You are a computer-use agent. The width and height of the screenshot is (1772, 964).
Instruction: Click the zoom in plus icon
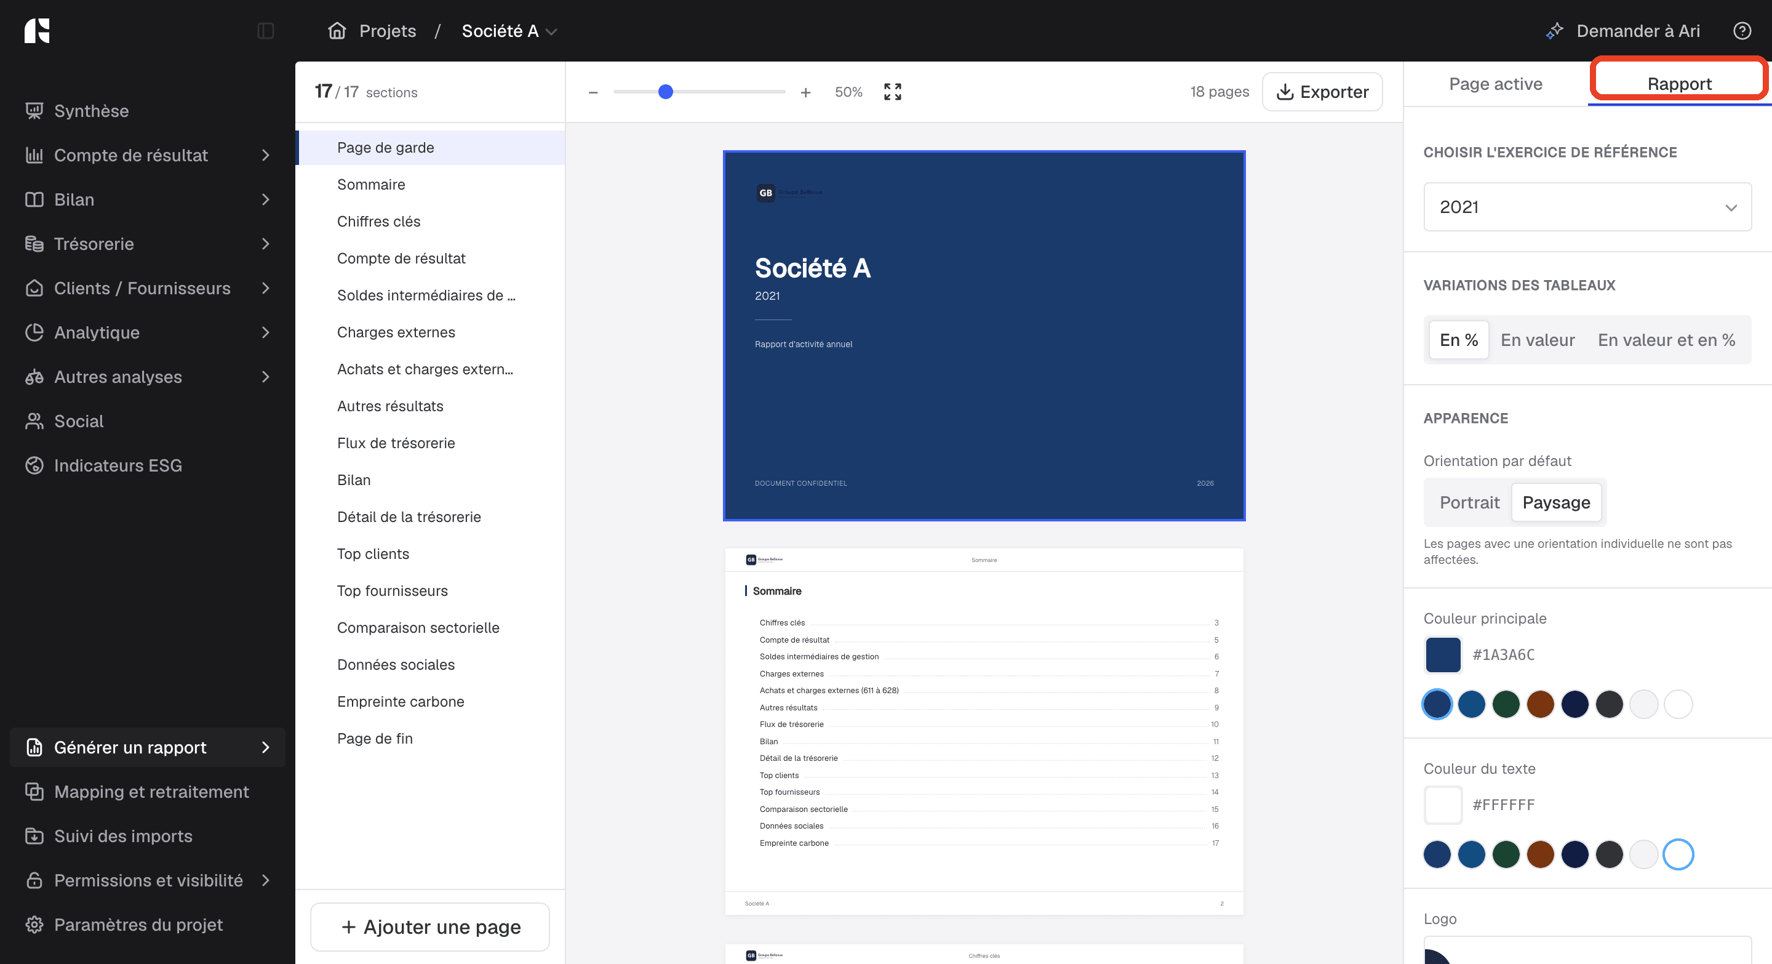[x=805, y=92]
